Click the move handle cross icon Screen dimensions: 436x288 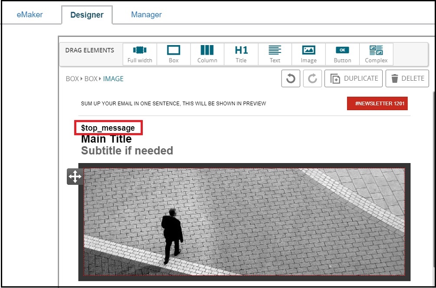point(75,177)
